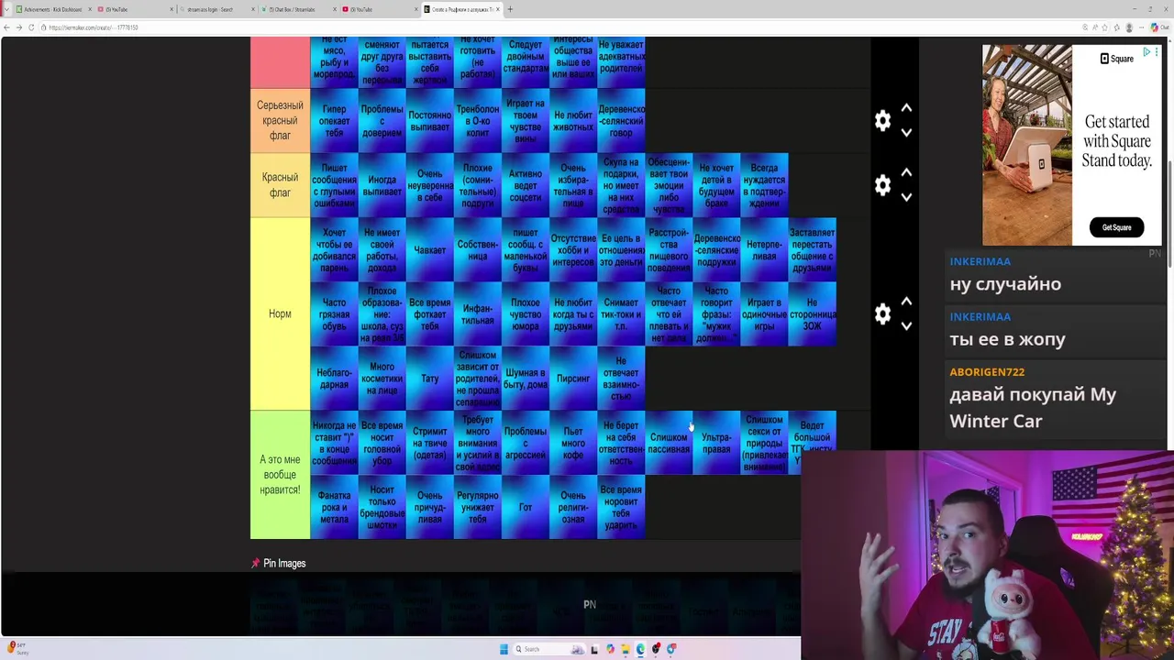This screenshot has height=660, width=1174.
Task: Move Серьезный красный флаг row up
Action: coord(906,108)
